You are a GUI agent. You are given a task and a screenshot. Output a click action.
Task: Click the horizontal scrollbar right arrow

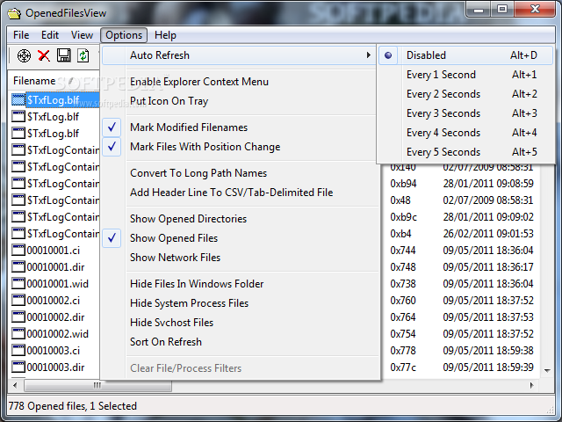coord(532,385)
